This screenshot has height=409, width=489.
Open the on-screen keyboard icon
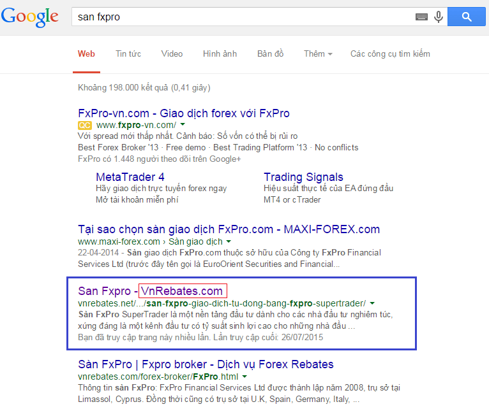(x=421, y=17)
